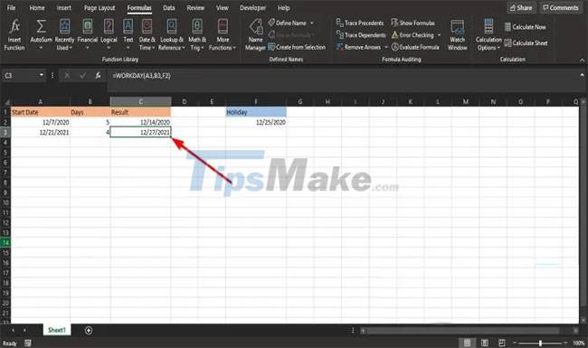The width and height of the screenshot is (588, 348).
Task: Open the Page Layout tab
Action: click(x=100, y=7)
